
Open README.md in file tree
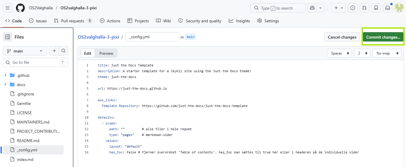[28, 141]
